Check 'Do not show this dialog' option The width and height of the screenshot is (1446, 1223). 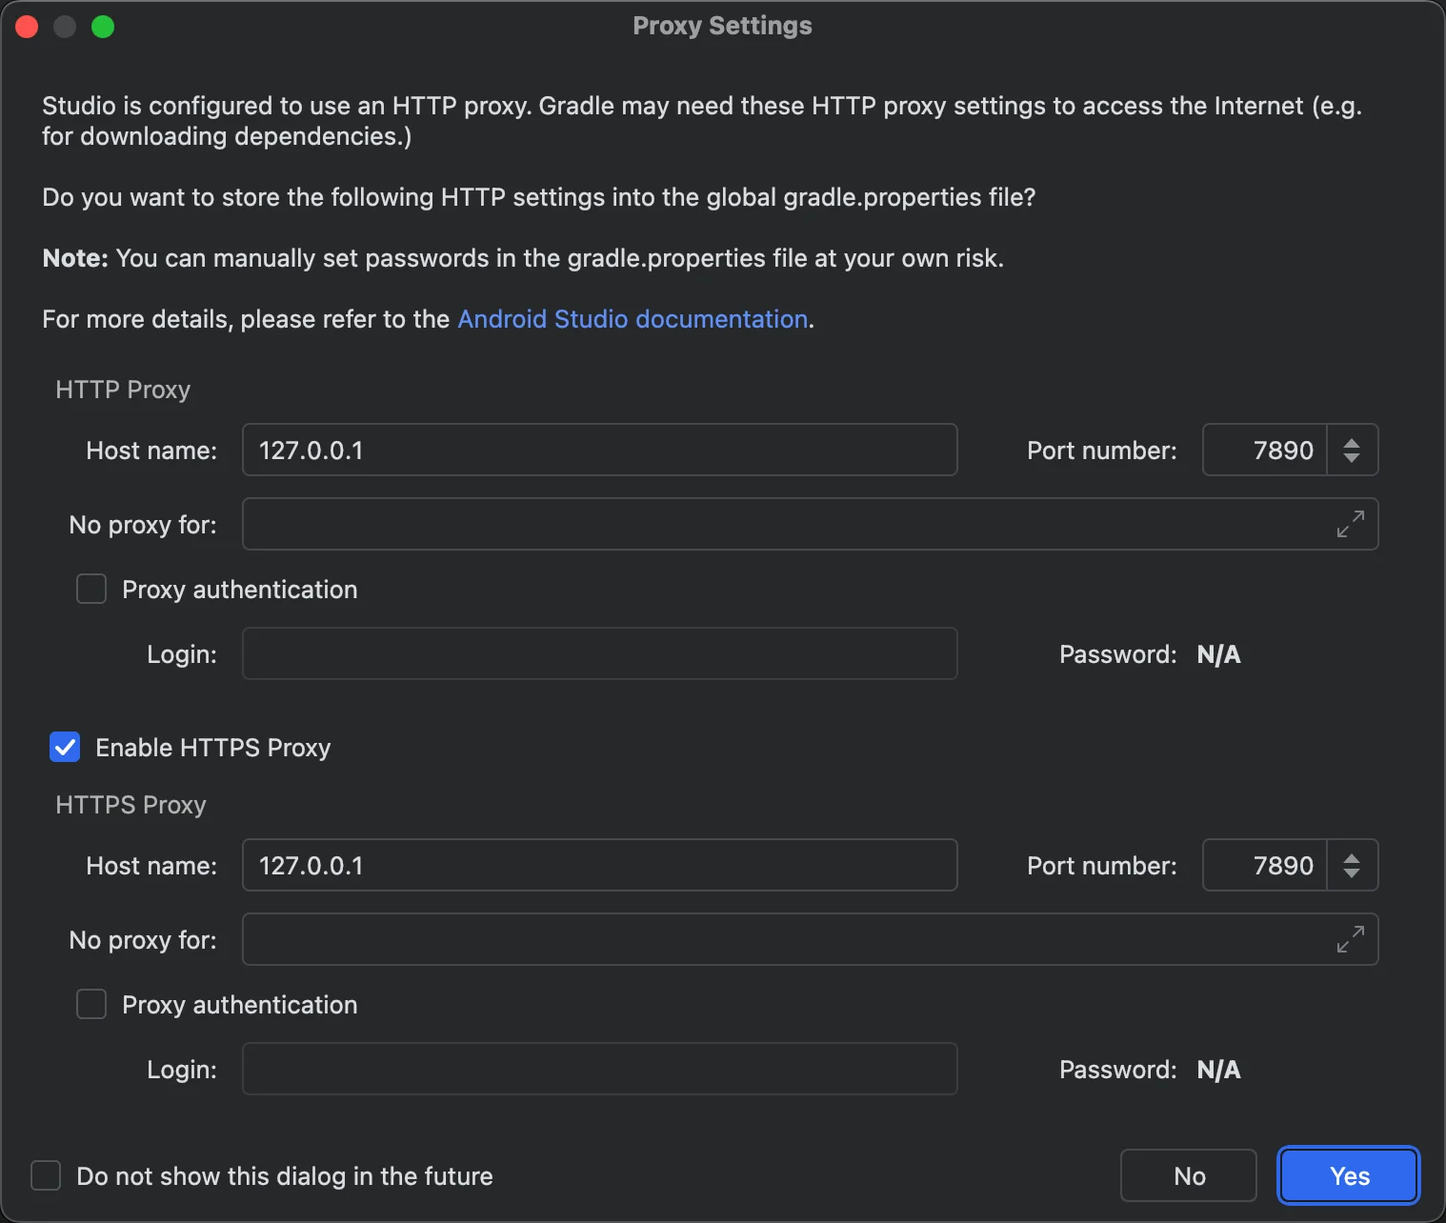[x=46, y=1176]
